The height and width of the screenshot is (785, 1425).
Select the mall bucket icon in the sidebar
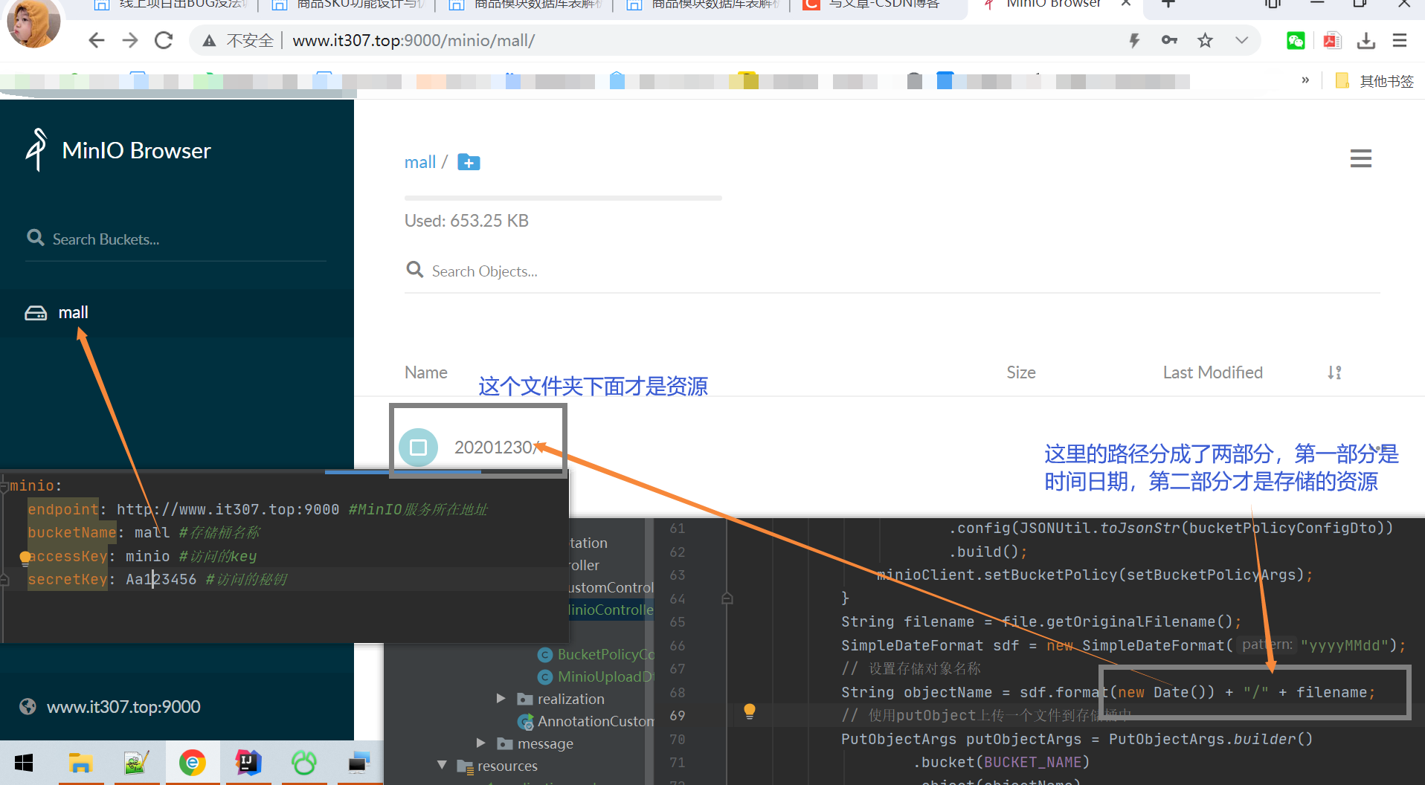(36, 312)
